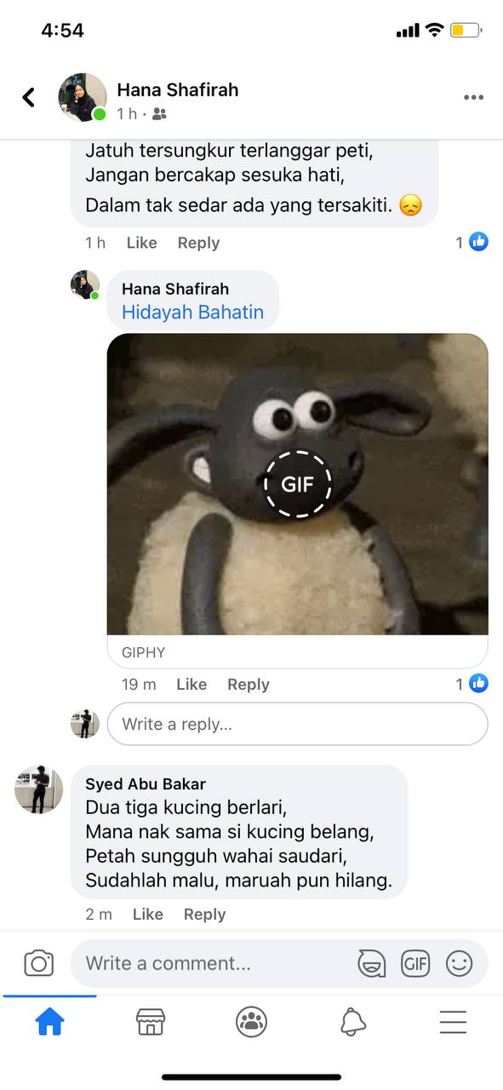Like Syed Abu Bakar's comment
The width and height of the screenshot is (503, 1090).
[x=147, y=914]
